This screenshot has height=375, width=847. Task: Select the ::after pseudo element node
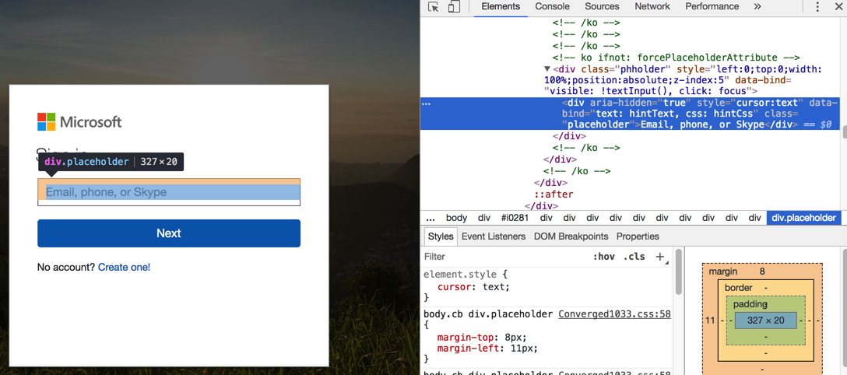(x=554, y=195)
